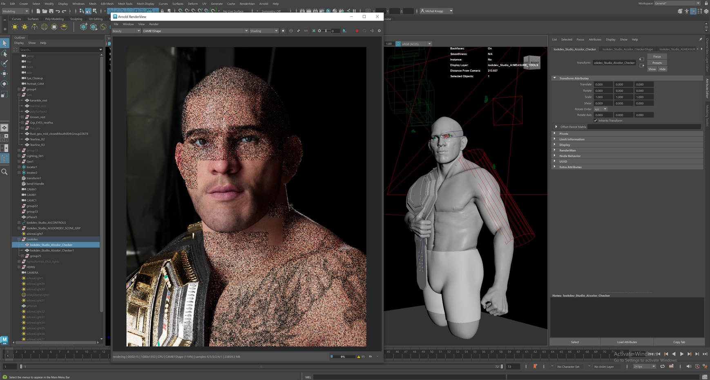This screenshot has height=380, width=710.
Task: Click the Load Attributes button
Action: pos(627,342)
